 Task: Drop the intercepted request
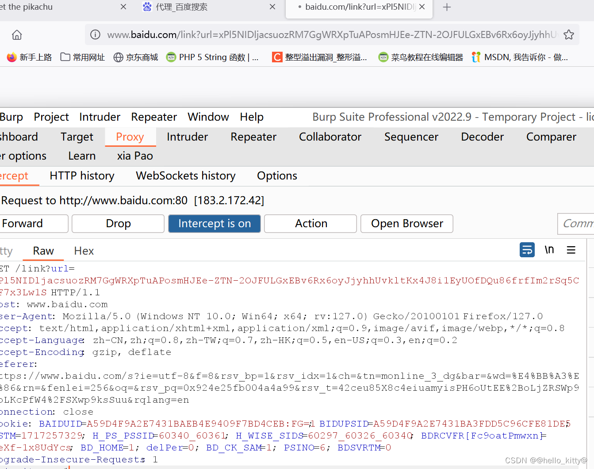click(x=118, y=224)
